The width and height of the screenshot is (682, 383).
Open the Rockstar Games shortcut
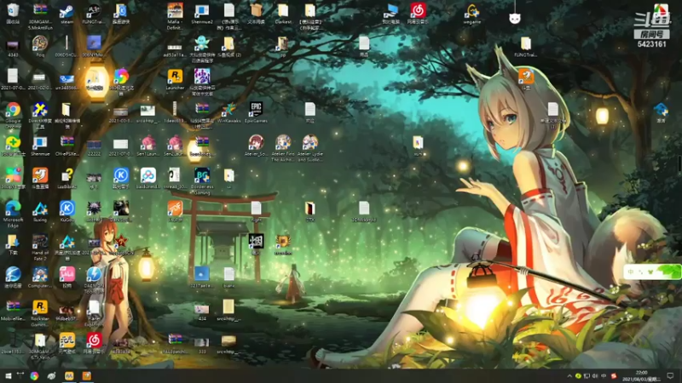[x=40, y=313]
